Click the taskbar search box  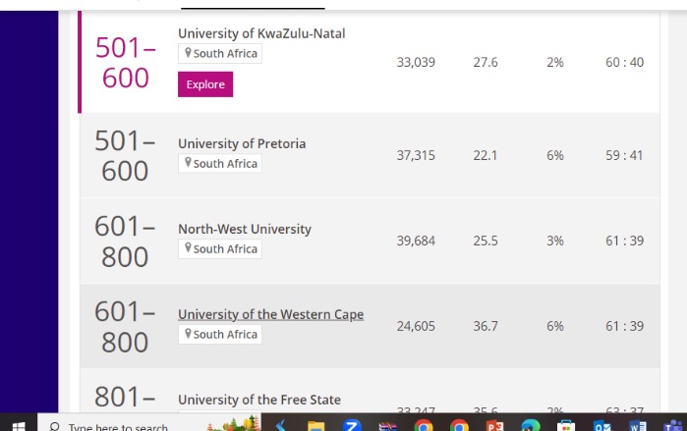118,425
